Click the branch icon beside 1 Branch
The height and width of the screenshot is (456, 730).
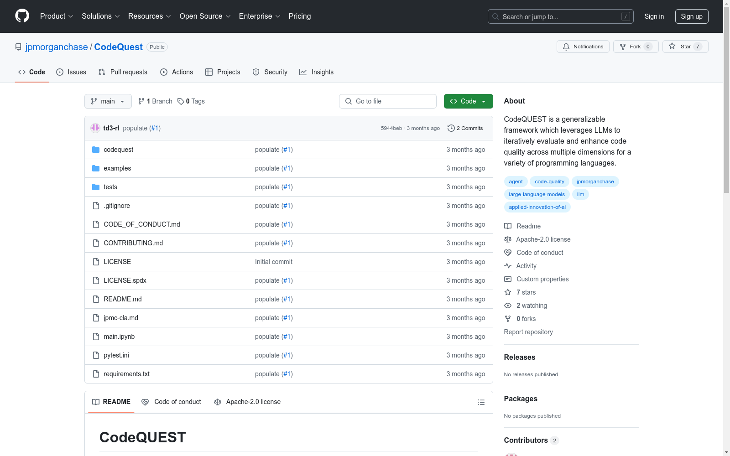[141, 101]
